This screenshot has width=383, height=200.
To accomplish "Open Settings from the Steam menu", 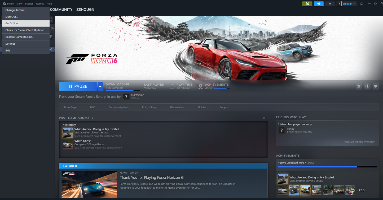I will coord(26,44).
